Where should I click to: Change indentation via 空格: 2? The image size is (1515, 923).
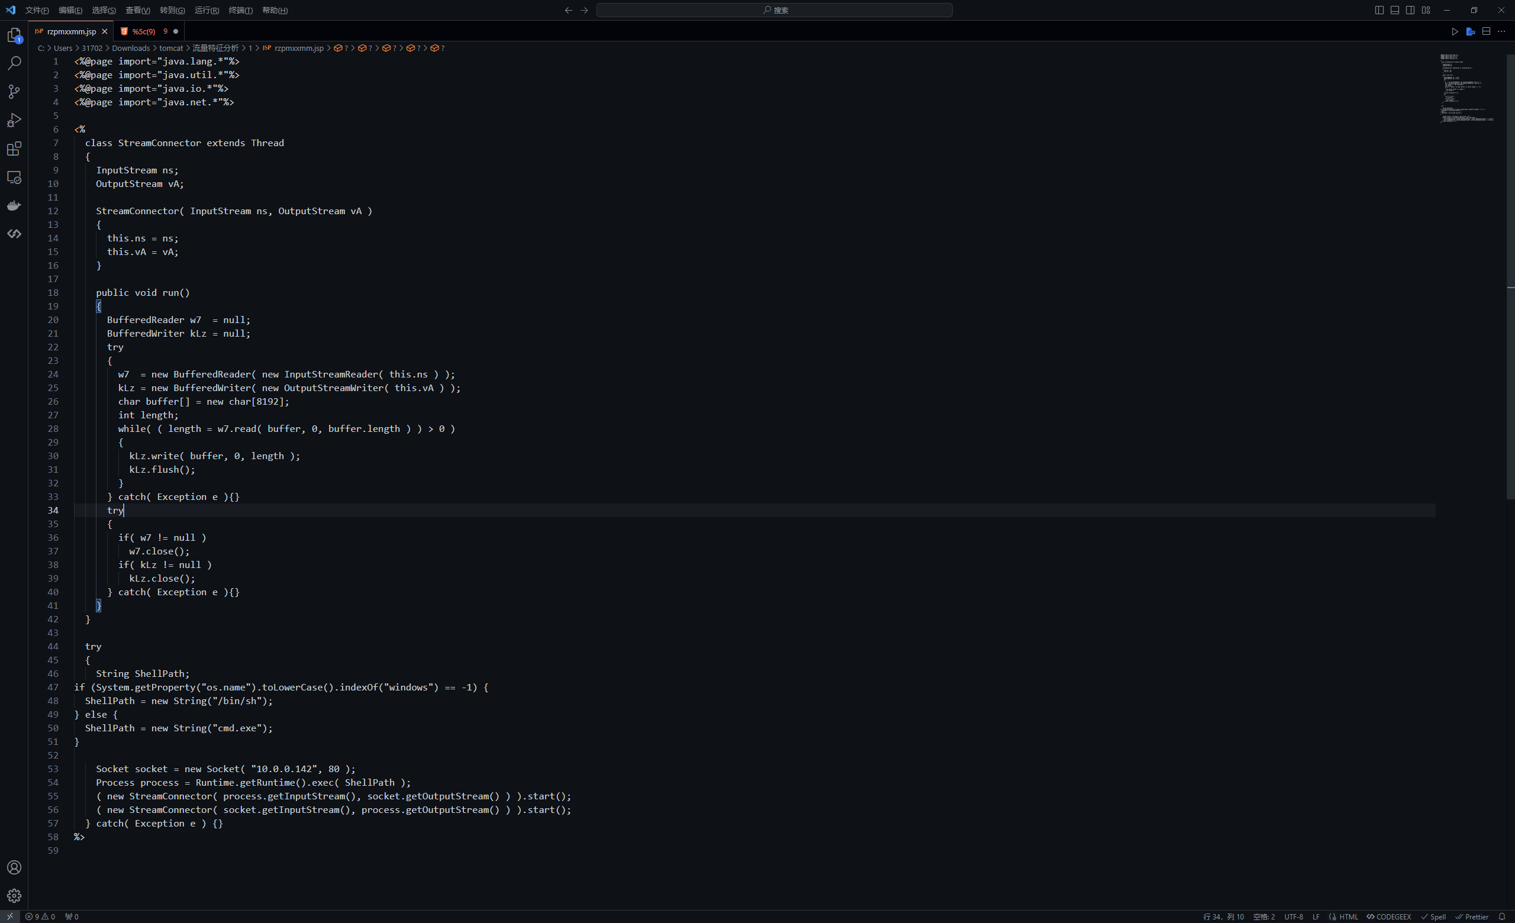1264,916
